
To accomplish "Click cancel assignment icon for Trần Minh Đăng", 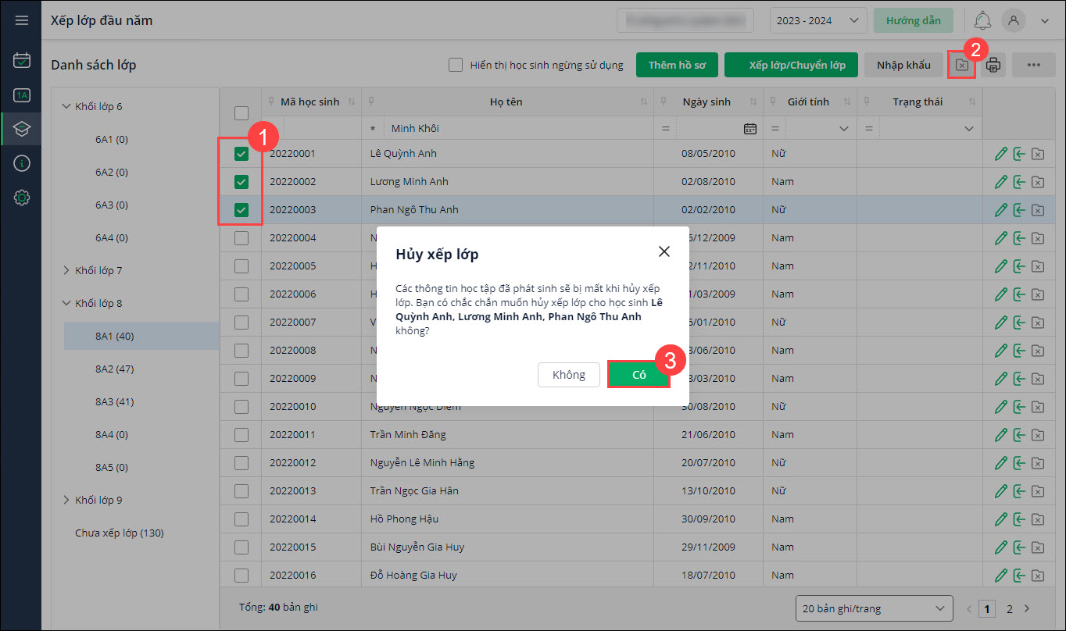I will pyautogui.click(x=1038, y=435).
